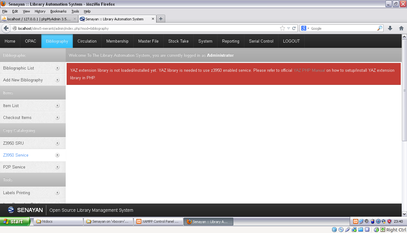This screenshot has height=233, width=407.
Task: Click the arrow icon beside Z3950 SRU
Action: (57, 143)
